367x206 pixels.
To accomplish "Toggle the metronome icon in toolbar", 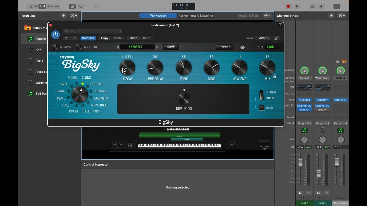I will click(x=313, y=6).
